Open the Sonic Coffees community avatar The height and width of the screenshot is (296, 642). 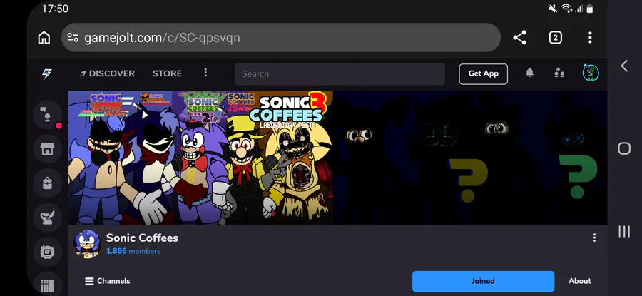(87, 244)
